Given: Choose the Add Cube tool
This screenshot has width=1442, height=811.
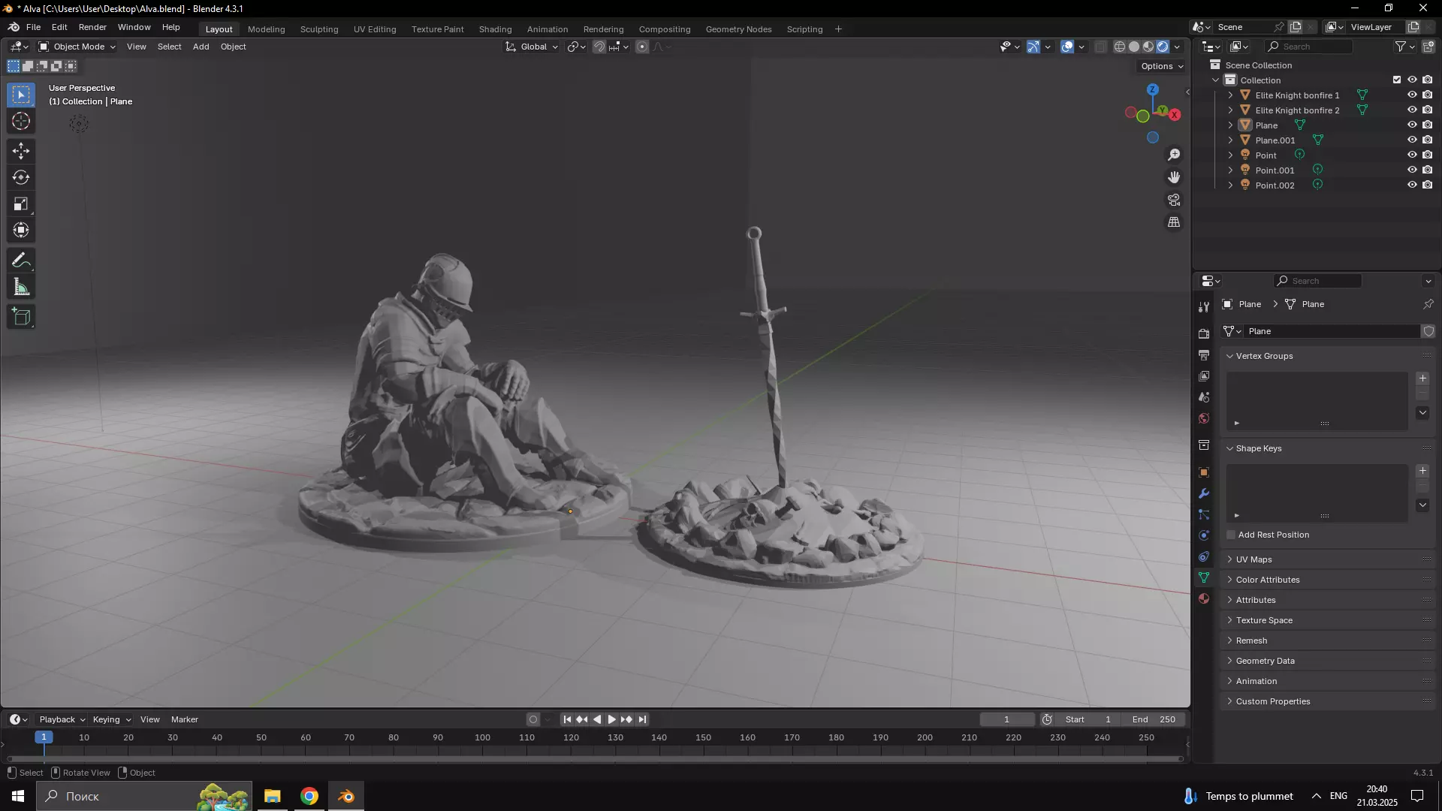Looking at the screenshot, I should [x=21, y=317].
